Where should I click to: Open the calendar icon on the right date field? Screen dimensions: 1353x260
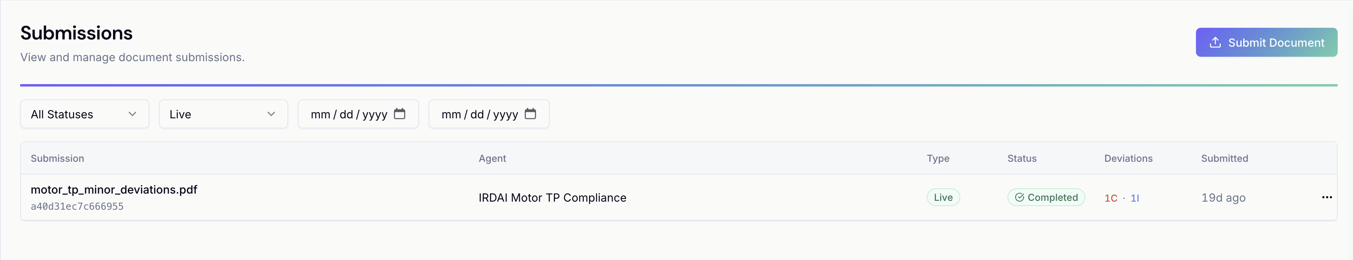coord(530,114)
